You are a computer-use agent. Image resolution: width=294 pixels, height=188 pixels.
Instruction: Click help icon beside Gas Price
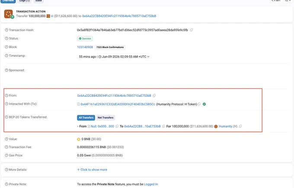click(6, 156)
